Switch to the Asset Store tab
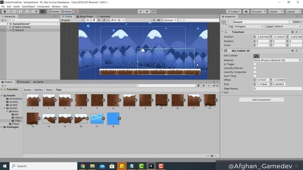303x170 pixels. 85,17
